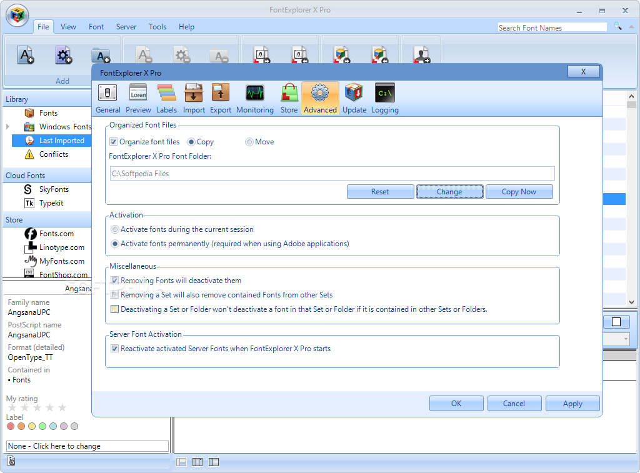This screenshot has width=640, height=473.
Task: Open Linotype.com in the Store list
Action: click(x=54, y=247)
